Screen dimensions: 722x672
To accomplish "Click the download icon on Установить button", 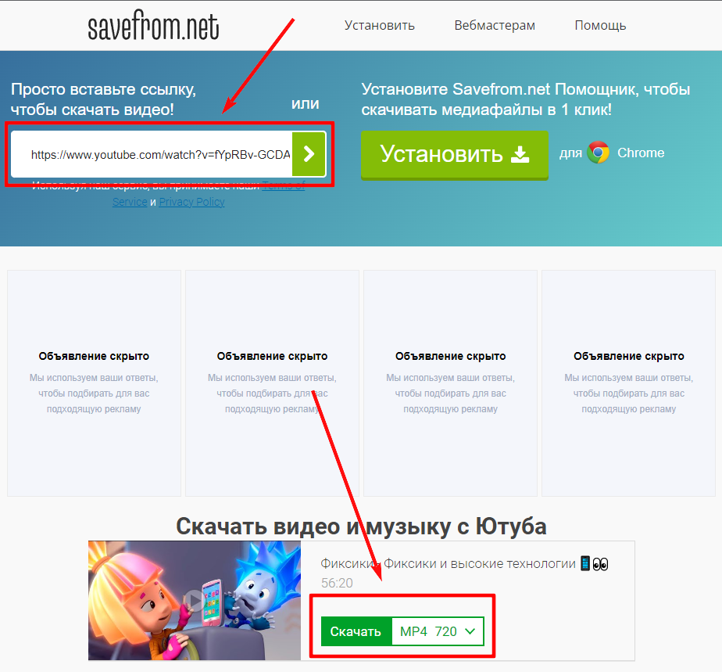I will click(x=520, y=154).
